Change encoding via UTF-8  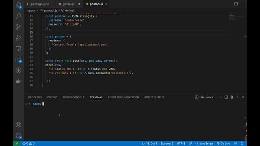click(181, 144)
